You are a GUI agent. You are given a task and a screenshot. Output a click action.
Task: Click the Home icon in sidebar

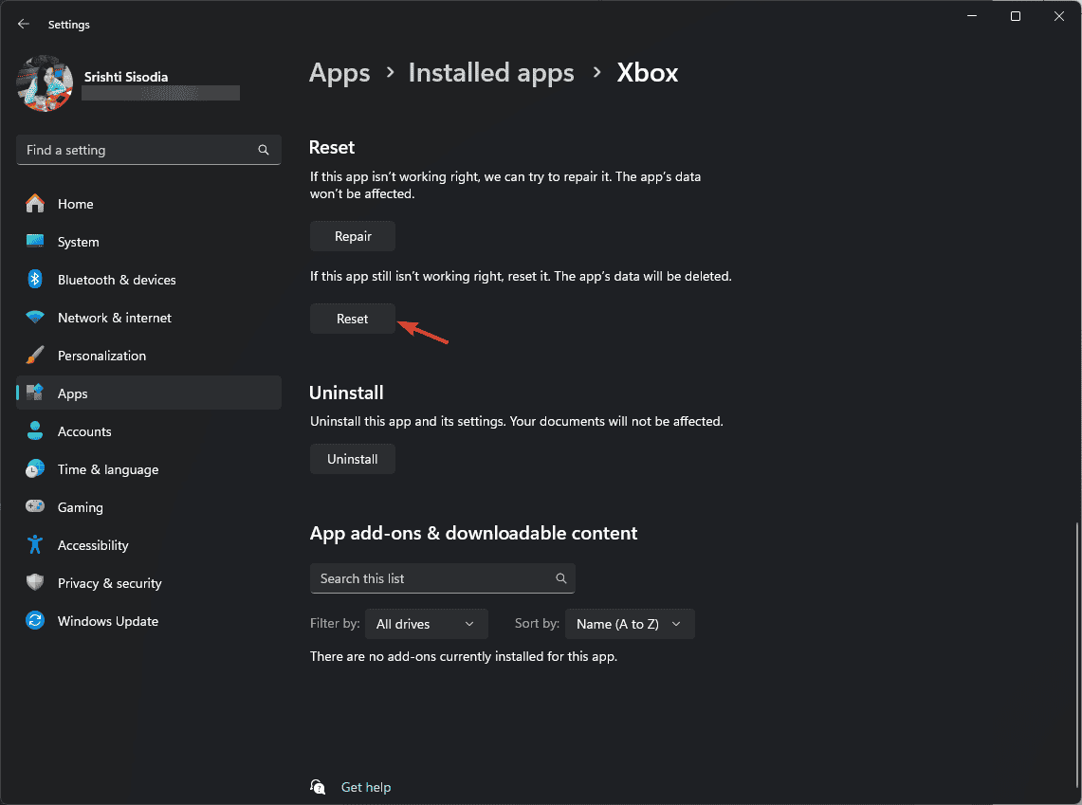[x=35, y=204]
